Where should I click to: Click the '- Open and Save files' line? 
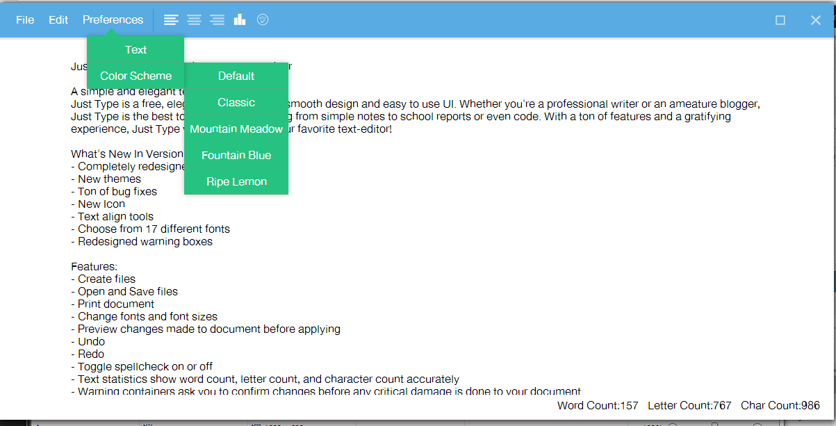coord(124,291)
